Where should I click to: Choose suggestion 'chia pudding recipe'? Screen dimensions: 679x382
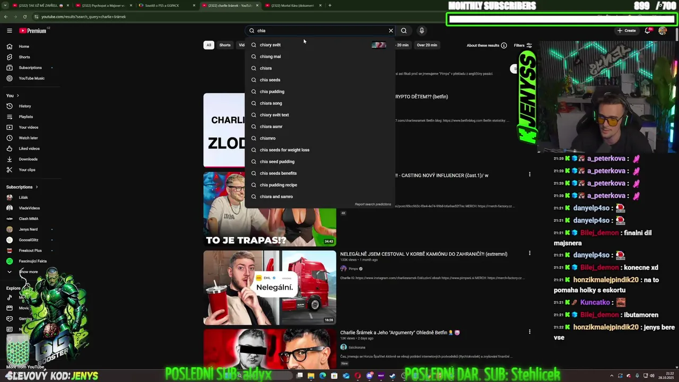pyautogui.click(x=320, y=185)
